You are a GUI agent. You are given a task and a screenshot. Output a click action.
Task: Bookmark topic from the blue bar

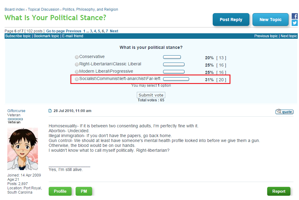coord(47,36)
